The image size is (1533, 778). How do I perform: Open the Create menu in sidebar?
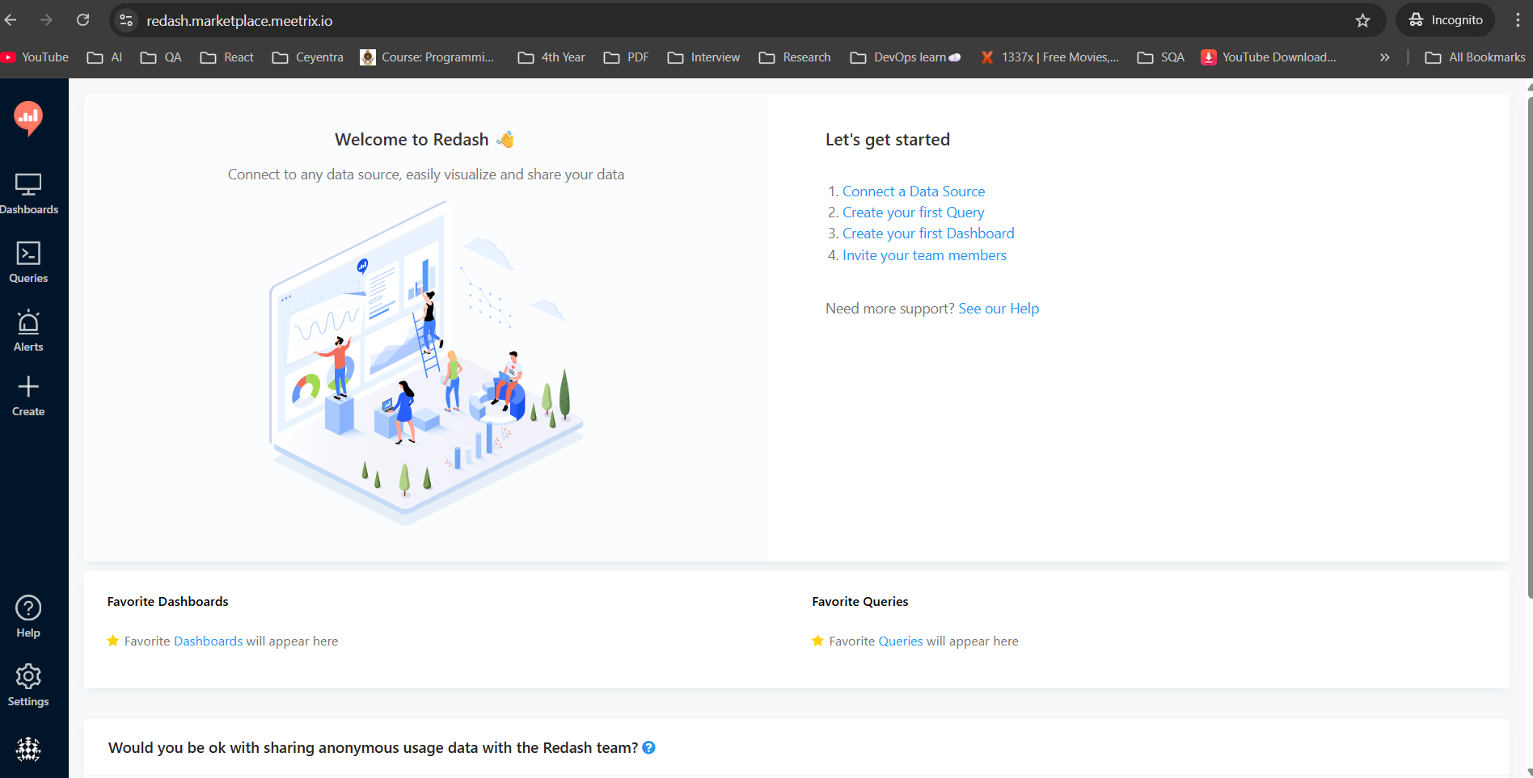(x=28, y=396)
